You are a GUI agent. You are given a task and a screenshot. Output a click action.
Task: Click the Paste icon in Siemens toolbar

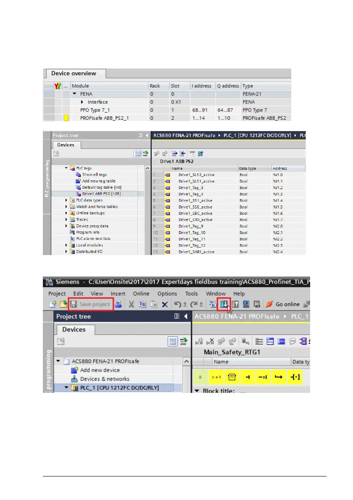coord(154,304)
